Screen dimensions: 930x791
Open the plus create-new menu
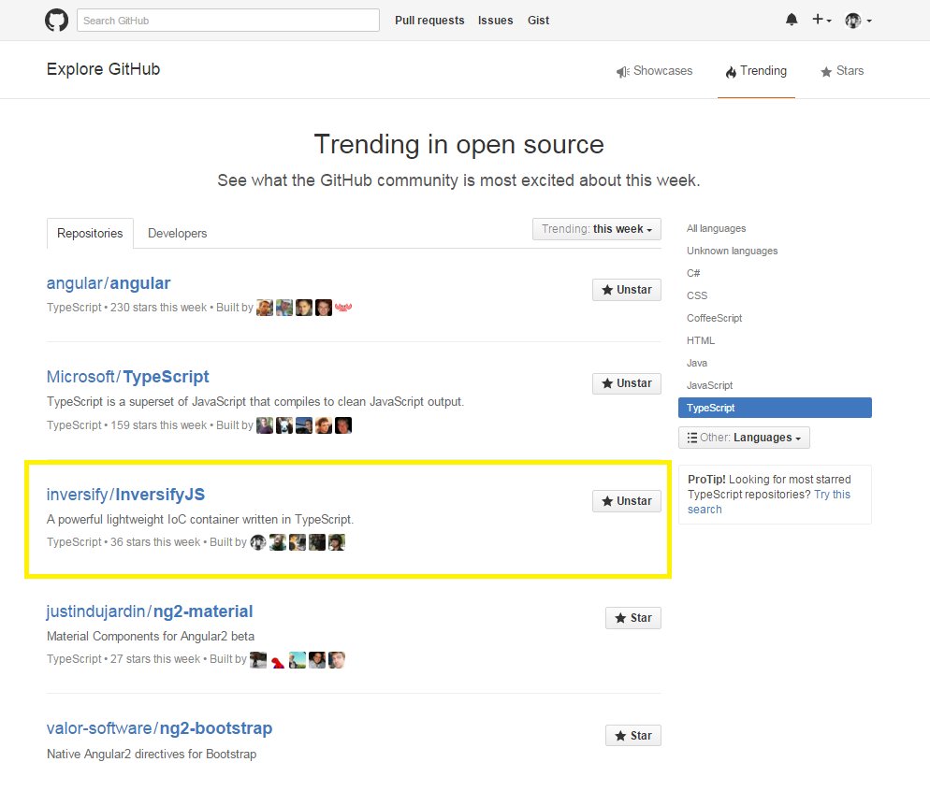[x=821, y=20]
